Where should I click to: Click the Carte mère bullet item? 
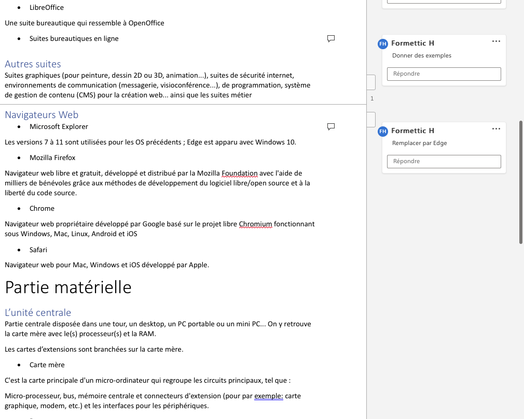(x=47, y=365)
